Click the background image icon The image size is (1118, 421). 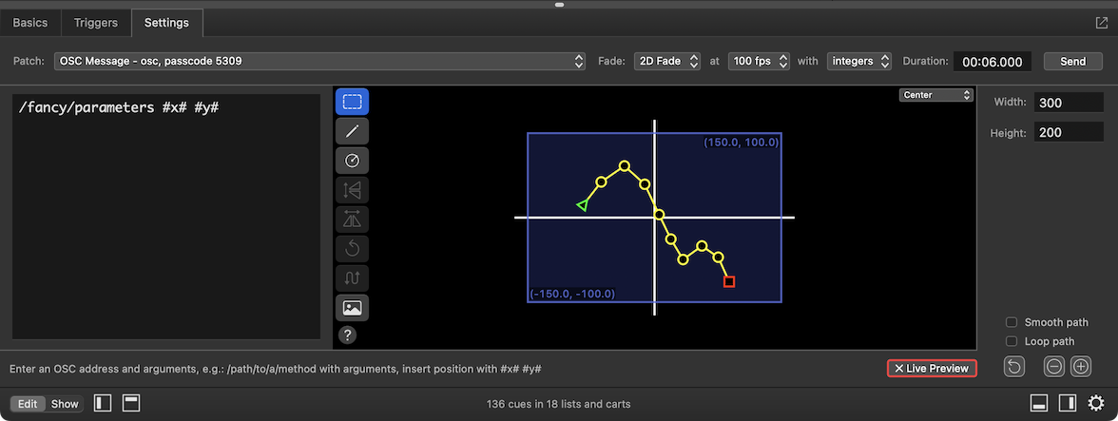[x=352, y=308]
